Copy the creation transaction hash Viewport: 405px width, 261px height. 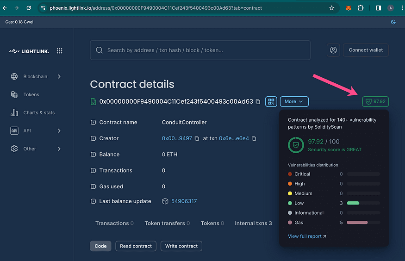click(254, 138)
